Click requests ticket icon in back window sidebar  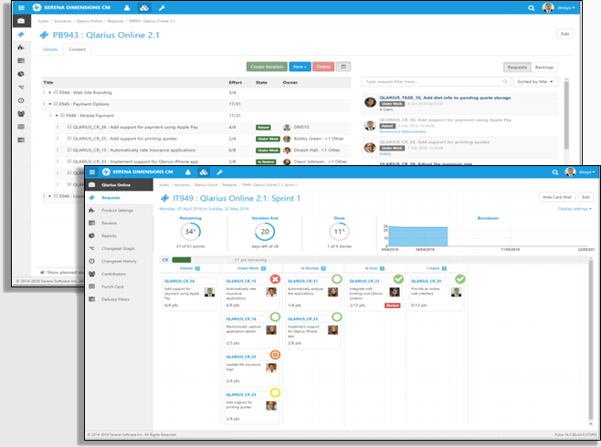21,35
